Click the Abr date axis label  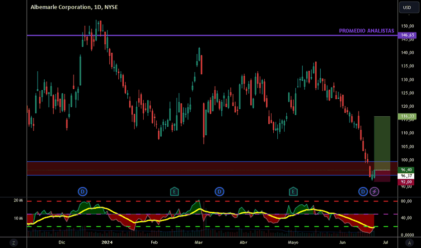pyautogui.click(x=243, y=243)
